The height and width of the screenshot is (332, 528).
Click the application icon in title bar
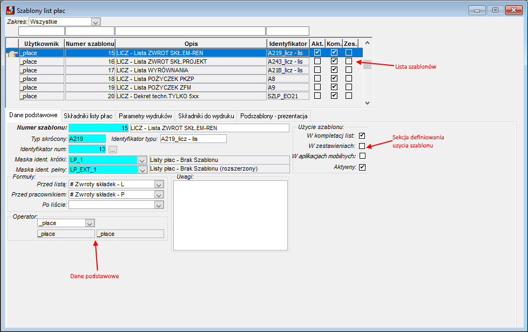coord(10,10)
